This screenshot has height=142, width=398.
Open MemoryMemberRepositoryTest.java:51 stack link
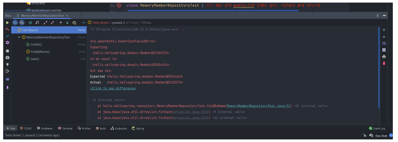click(x=259, y=106)
